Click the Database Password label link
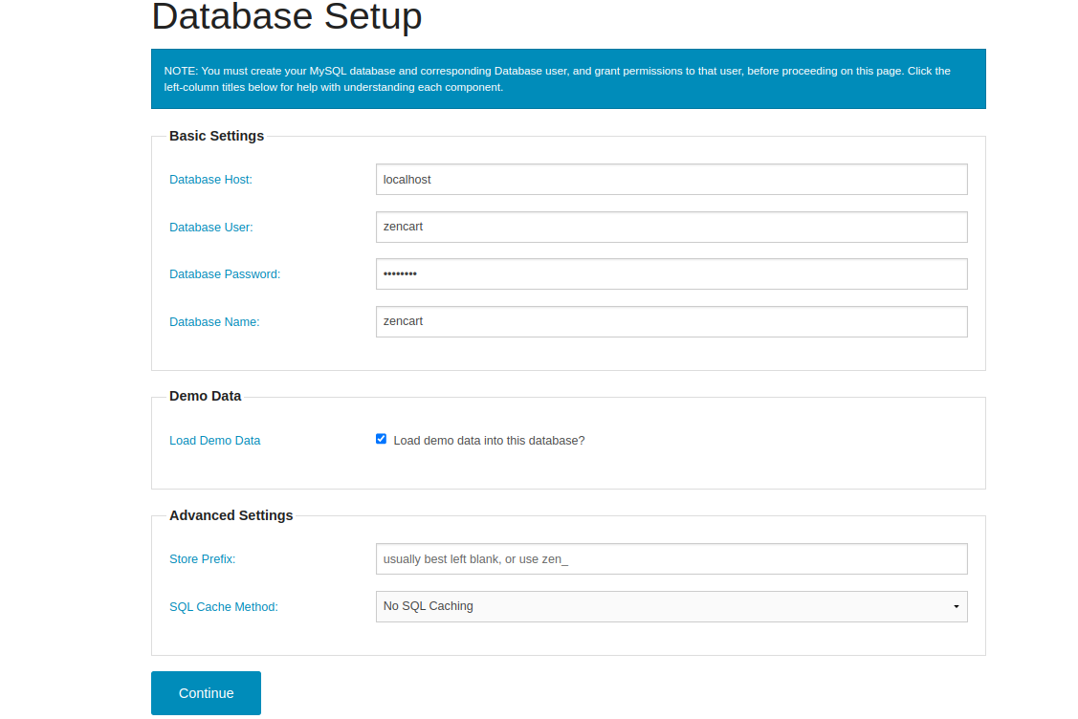Screen dimensions: 1078x719 pyautogui.click(x=225, y=274)
